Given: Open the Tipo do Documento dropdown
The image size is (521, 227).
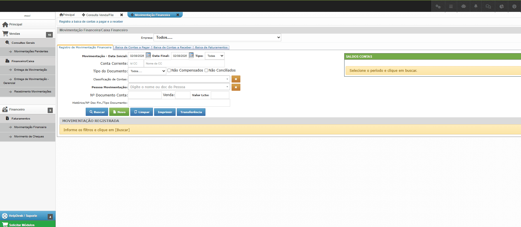Looking at the screenshot, I should click(147, 71).
